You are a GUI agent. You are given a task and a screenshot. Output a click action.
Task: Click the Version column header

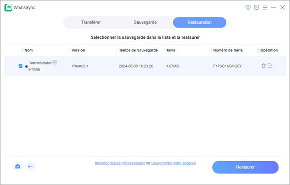[78, 50]
